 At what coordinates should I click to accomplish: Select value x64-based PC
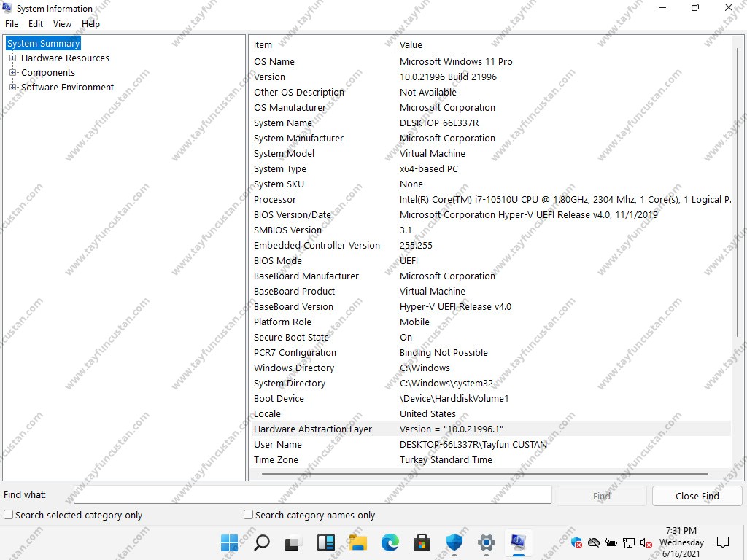click(x=428, y=168)
